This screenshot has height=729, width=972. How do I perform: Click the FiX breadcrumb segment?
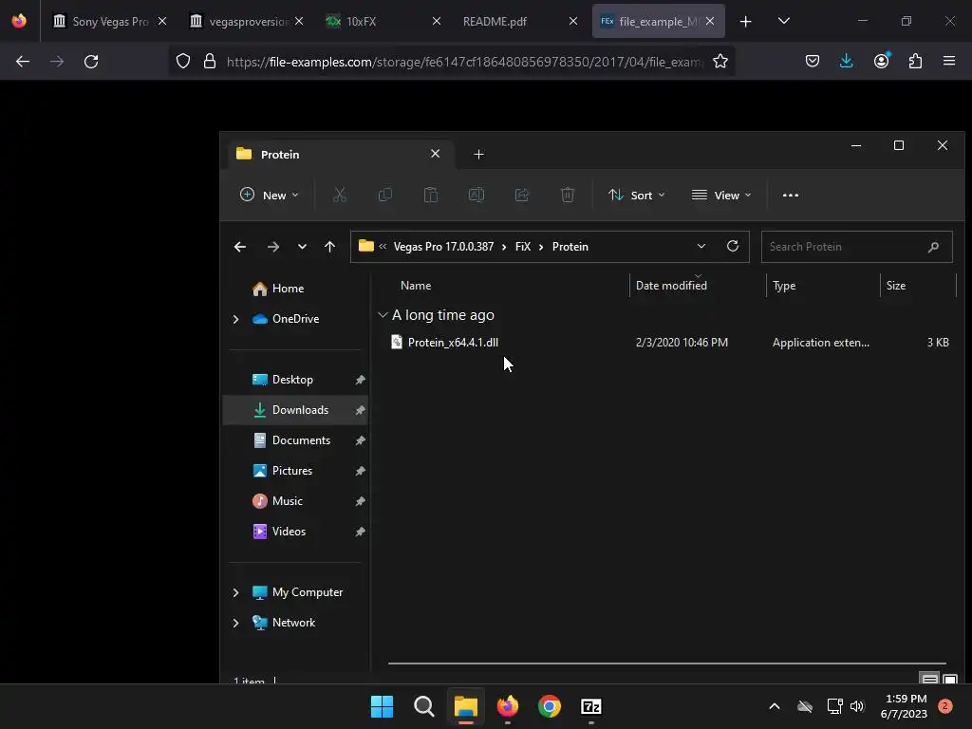click(x=523, y=247)
